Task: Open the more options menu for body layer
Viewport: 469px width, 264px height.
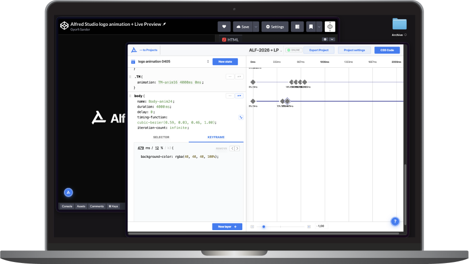Action: pyautogui.click(x=230, y=96)
